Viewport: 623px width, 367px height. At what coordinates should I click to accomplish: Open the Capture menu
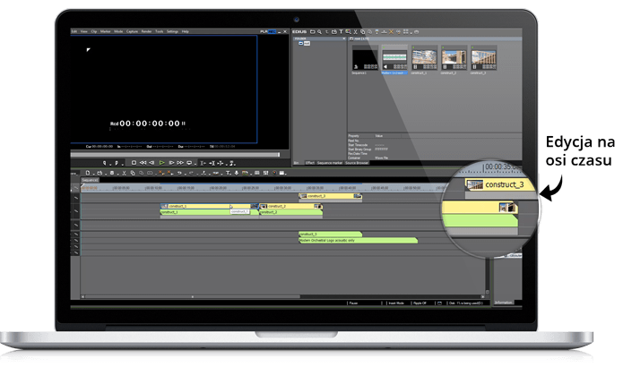pyautogui.click(x=133, y=31)
